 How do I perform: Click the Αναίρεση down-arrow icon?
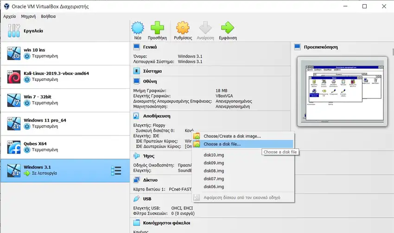205,28
